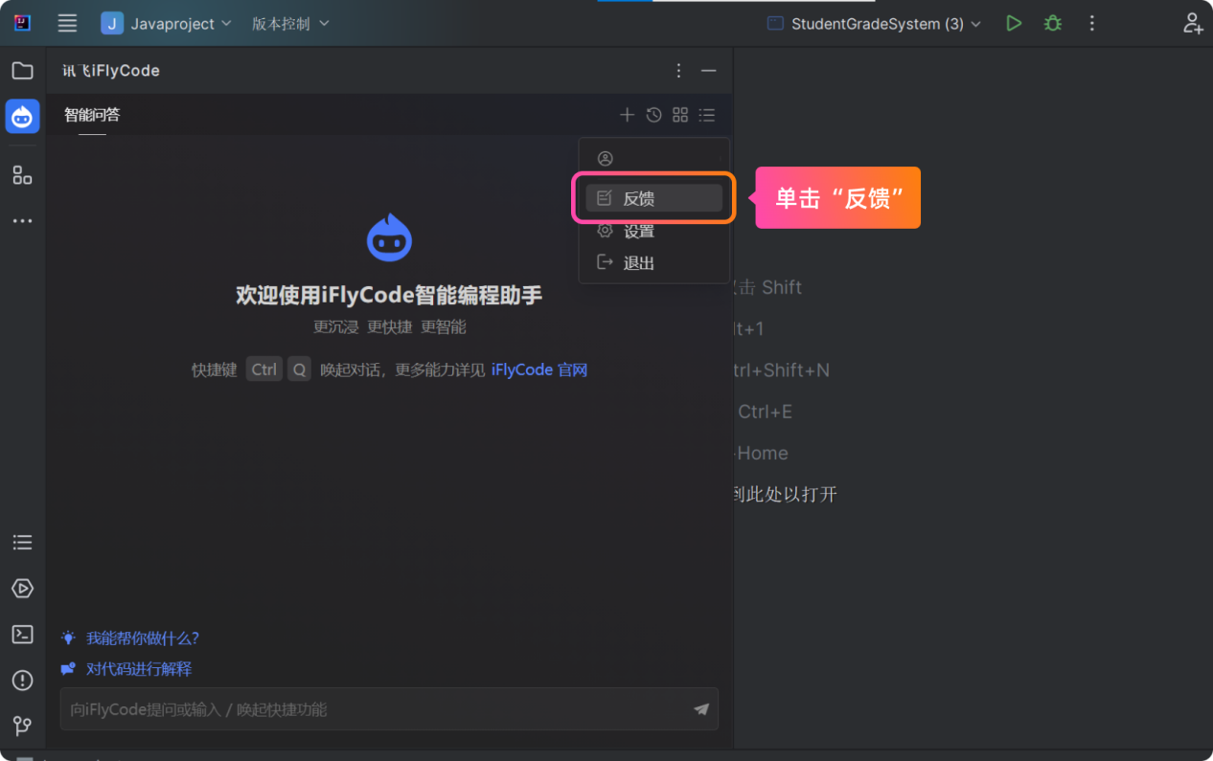Click the list menu icon in 智能问答 toolbar
This screenshot has width=1213, height=761.
(707, 115)
